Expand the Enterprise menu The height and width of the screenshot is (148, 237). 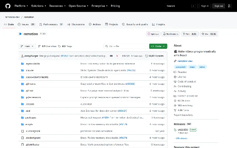[x=100, y=6]
